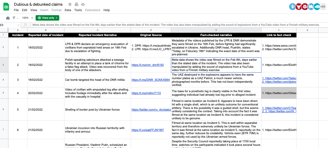Image resolution: width=328 pixels, height=148 pixels.
Task: Open the View only mode dropdown
Action: click(x=47, y=18)
